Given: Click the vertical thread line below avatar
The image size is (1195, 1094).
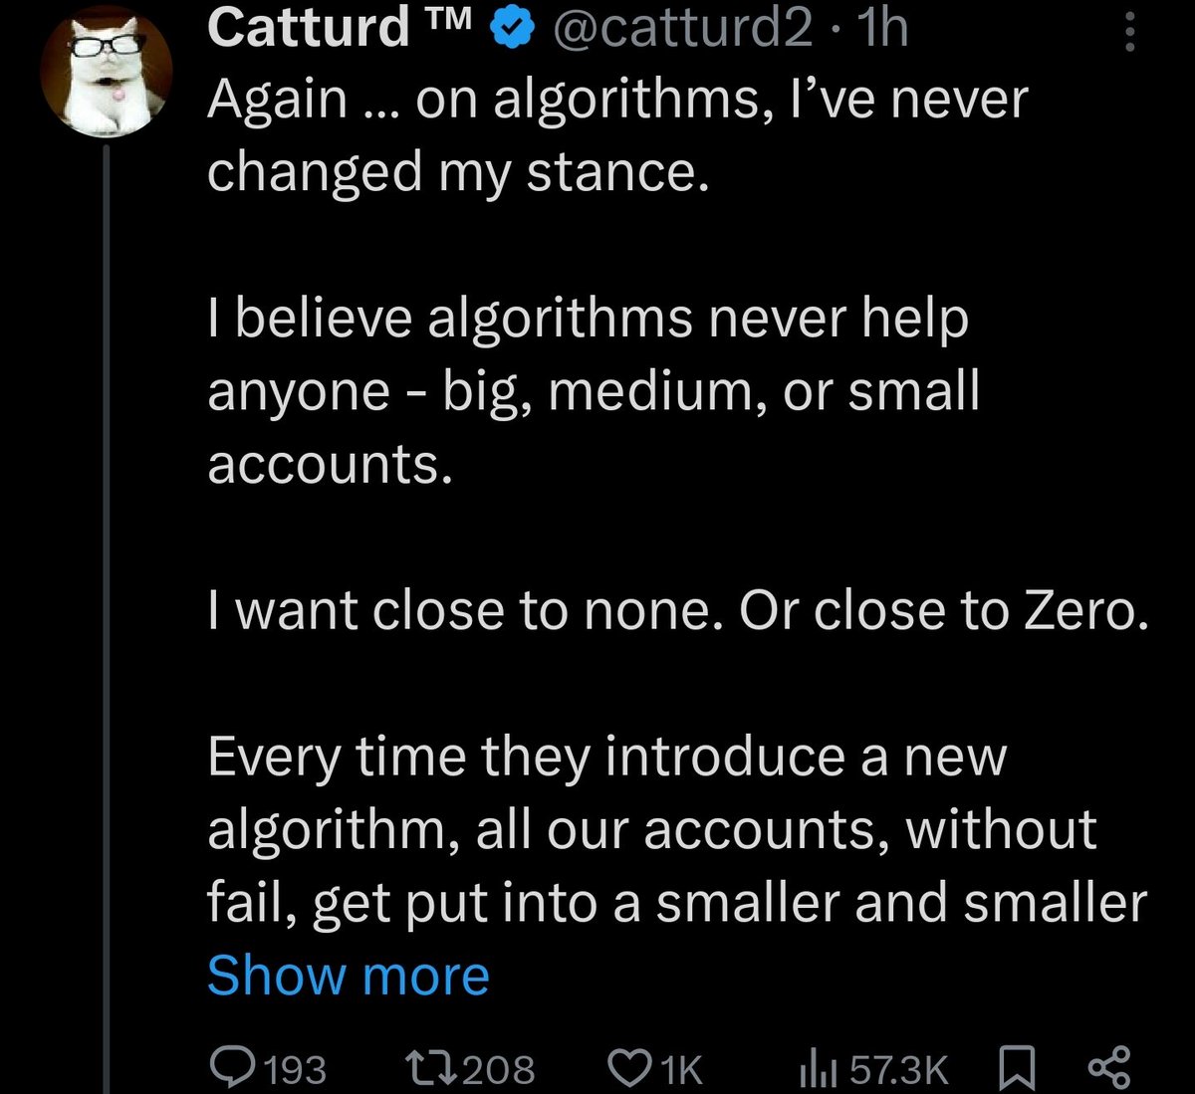Looking at the screenshot, I should (x=104, y=597).
